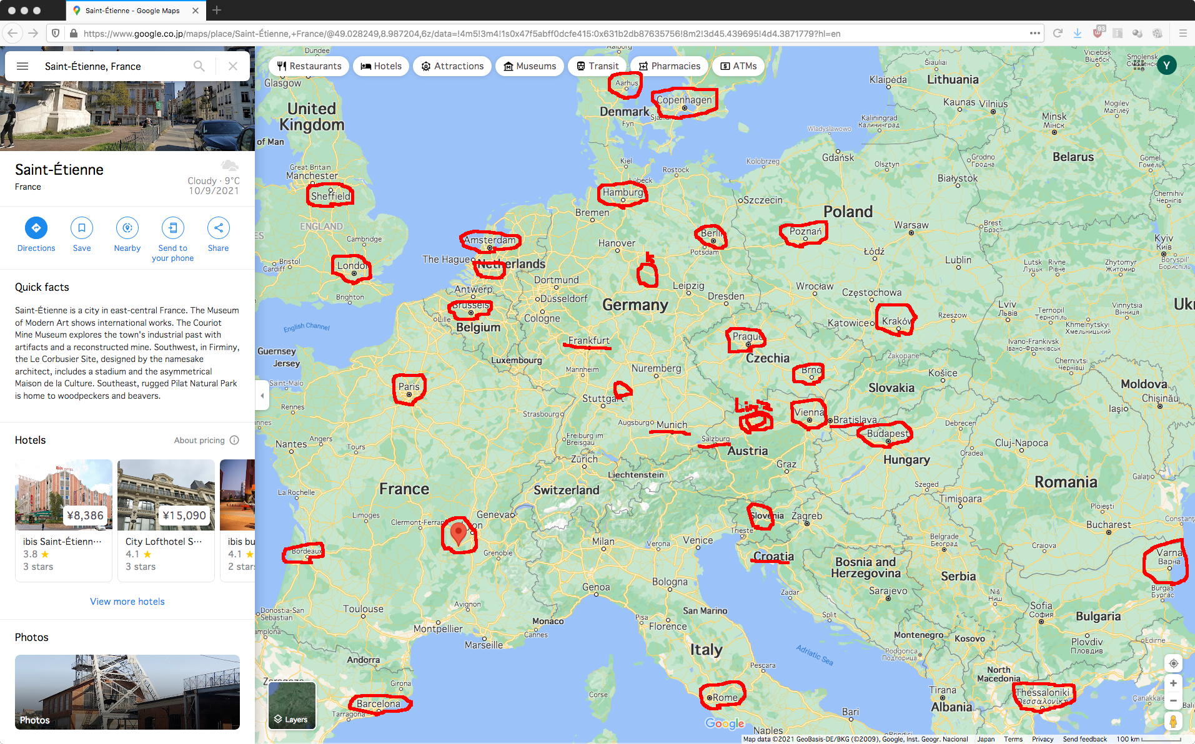1195x744 pixels.
Task: Click the site padlock icon
Action: point(73,33)
